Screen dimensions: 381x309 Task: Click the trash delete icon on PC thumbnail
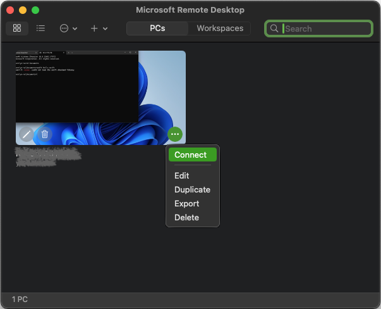coord(45,134)
